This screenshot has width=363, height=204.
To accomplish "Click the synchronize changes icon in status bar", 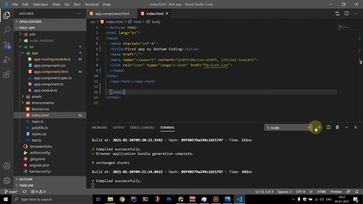I will coord(24,192).
